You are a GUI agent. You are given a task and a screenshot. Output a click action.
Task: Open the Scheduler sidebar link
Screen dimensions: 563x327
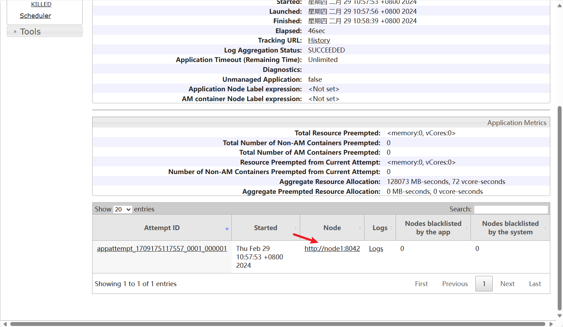(35, 16)
